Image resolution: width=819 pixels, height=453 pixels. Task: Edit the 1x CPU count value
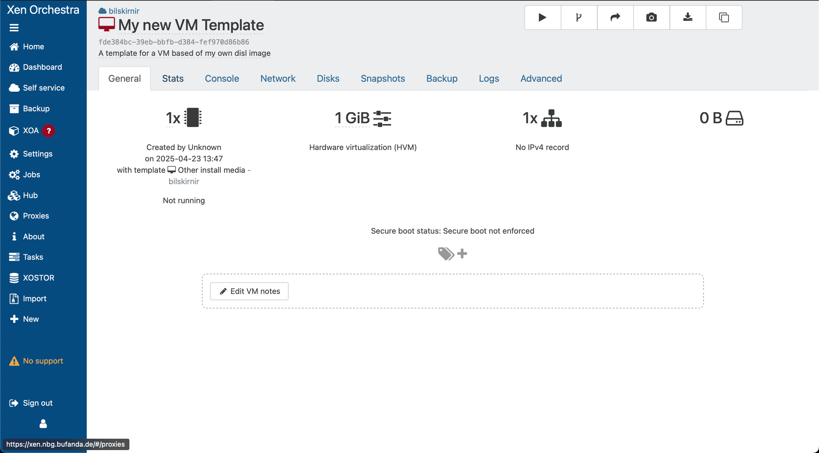pos(173,118)
